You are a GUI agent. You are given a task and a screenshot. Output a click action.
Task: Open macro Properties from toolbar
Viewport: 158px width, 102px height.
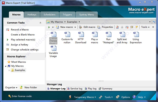pyautogui.click(x=105, y=27)
